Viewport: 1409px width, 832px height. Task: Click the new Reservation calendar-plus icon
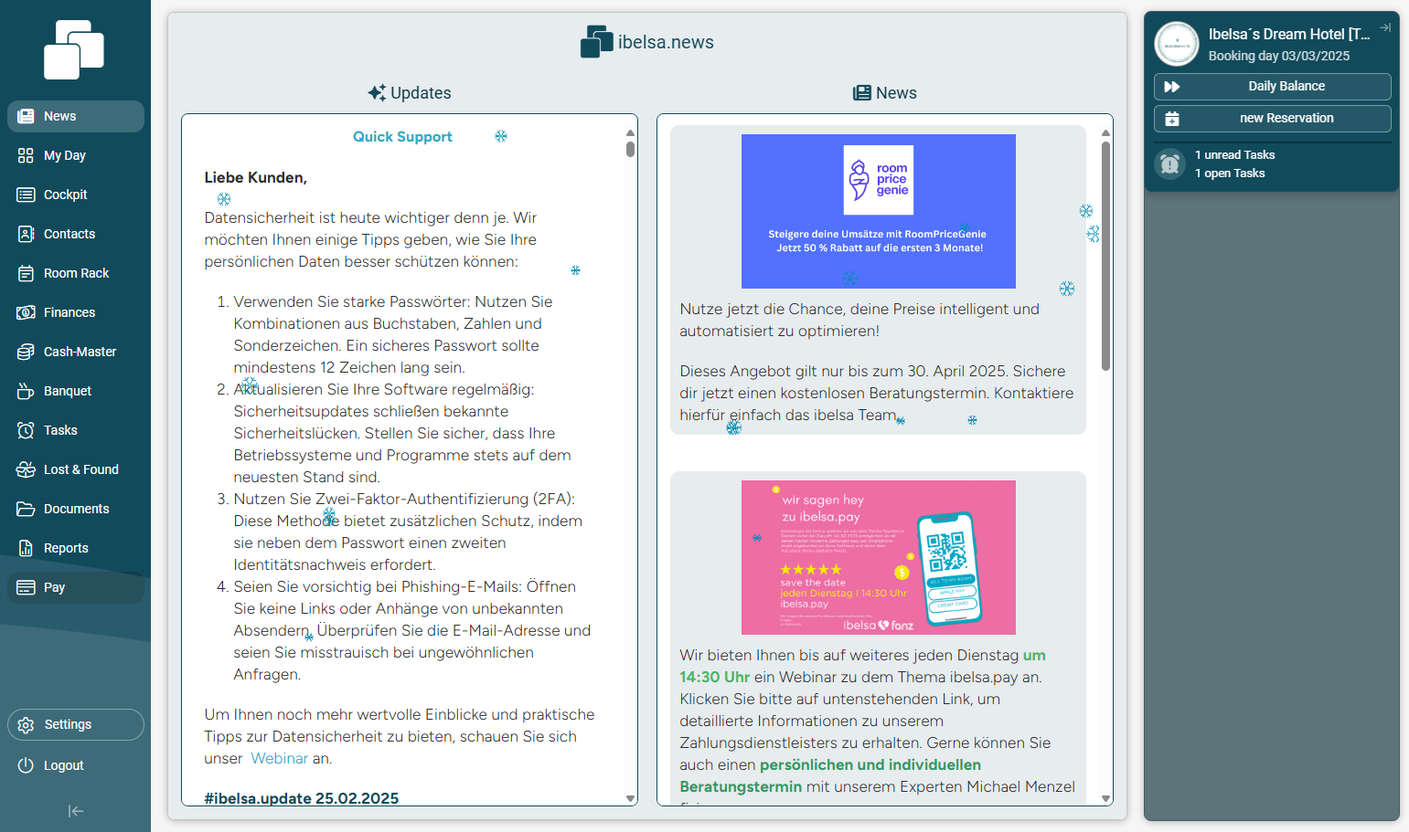point(1172,119)
